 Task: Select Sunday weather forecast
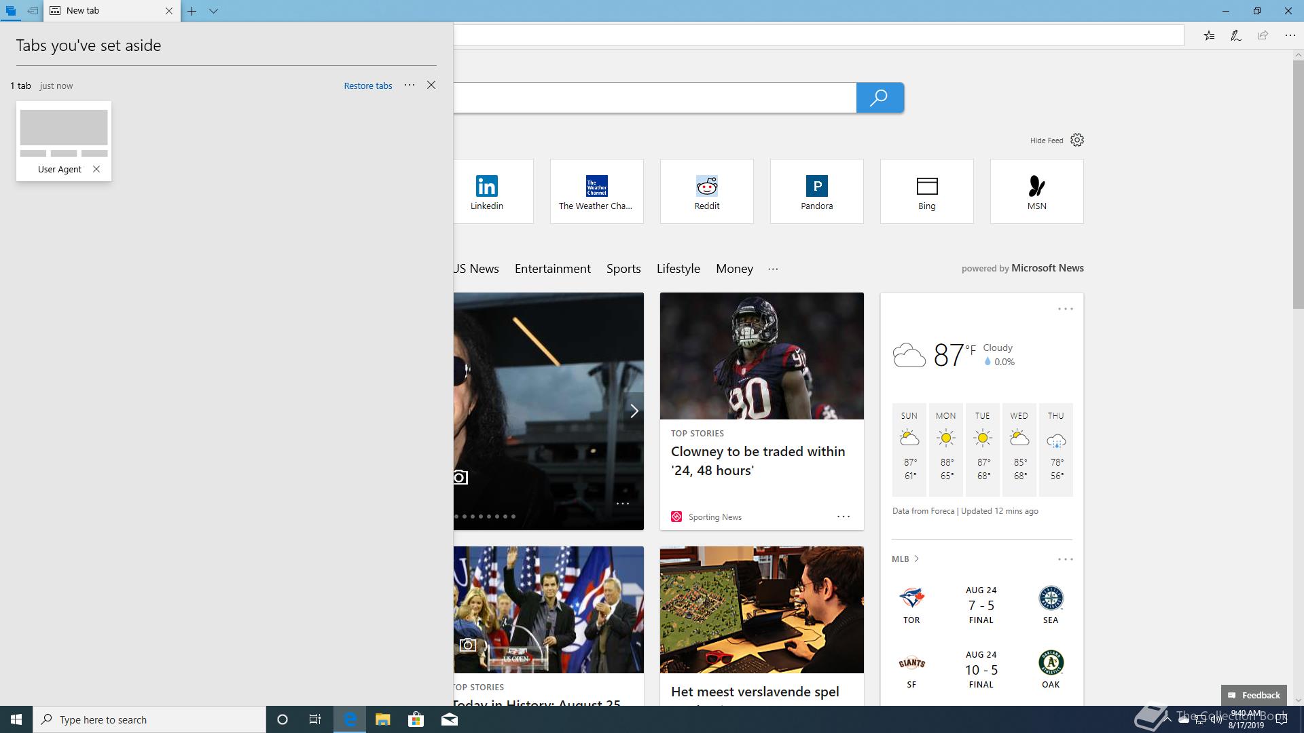click(x=909, y=449)
